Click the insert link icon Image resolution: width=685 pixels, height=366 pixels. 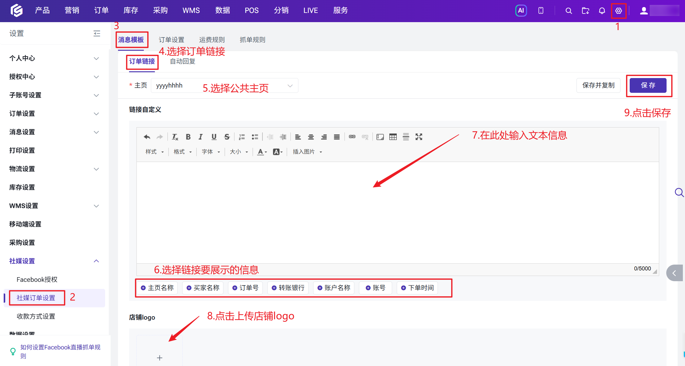[352, 137]
